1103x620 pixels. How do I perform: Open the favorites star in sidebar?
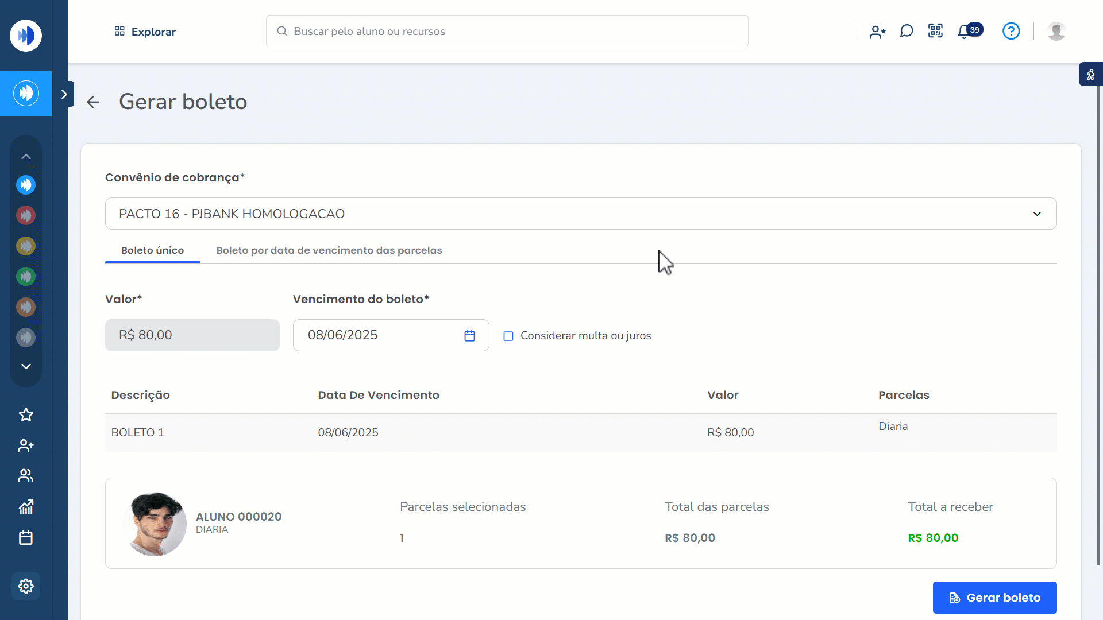tap(26, 414)
